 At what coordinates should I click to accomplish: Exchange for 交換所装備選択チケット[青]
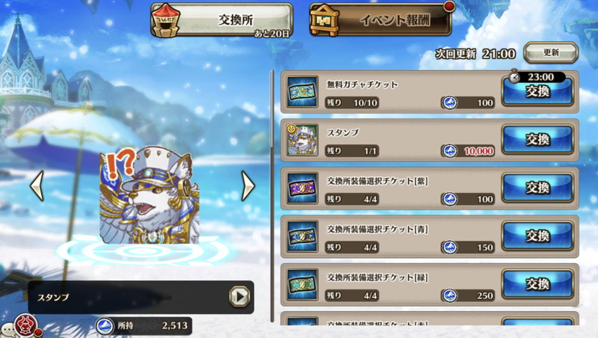click(537, 236)
